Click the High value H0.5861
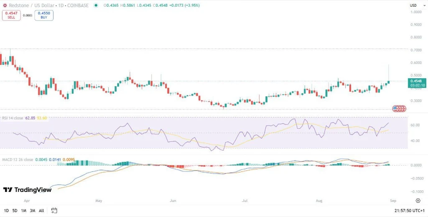 [x=128, y=5]
